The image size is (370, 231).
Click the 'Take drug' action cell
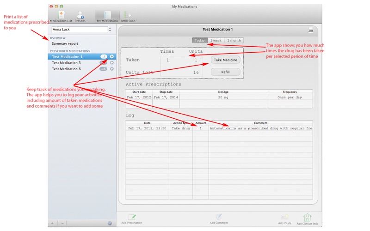181,128
